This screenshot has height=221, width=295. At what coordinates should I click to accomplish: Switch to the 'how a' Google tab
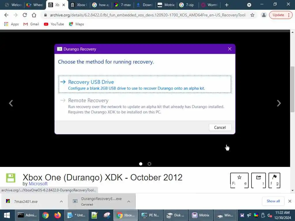point(101,5)
